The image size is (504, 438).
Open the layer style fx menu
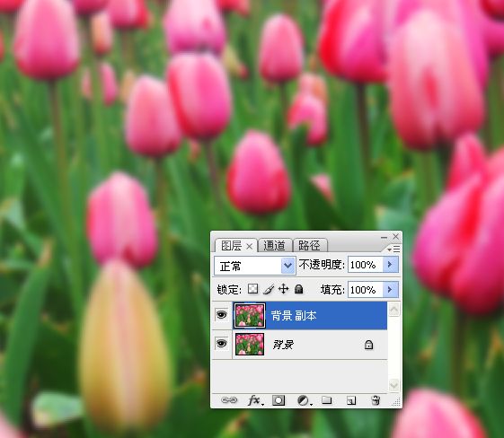point(255,400)
